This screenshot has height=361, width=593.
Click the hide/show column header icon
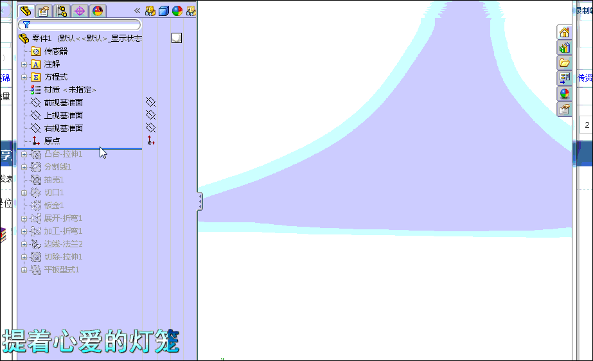click(x=150, y=11)
